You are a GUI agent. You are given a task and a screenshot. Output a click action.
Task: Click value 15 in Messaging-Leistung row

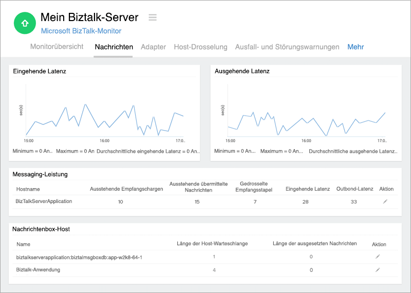[197, 202]
